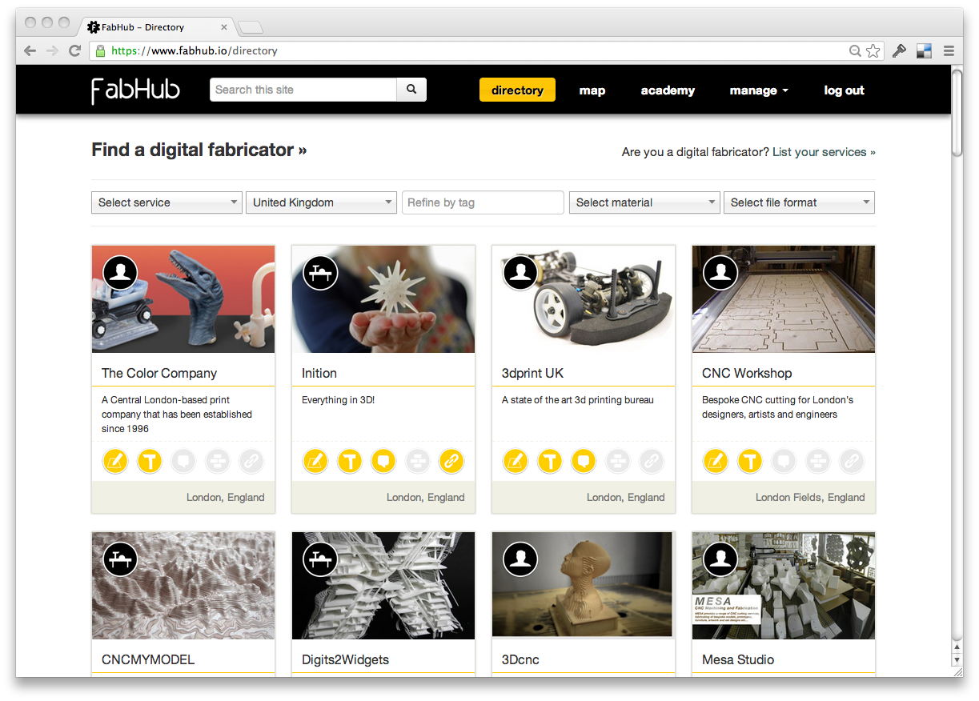This screenshot has height=701, width=979.
Task: Expand the manage menu in header
Action: coord(759,90)
